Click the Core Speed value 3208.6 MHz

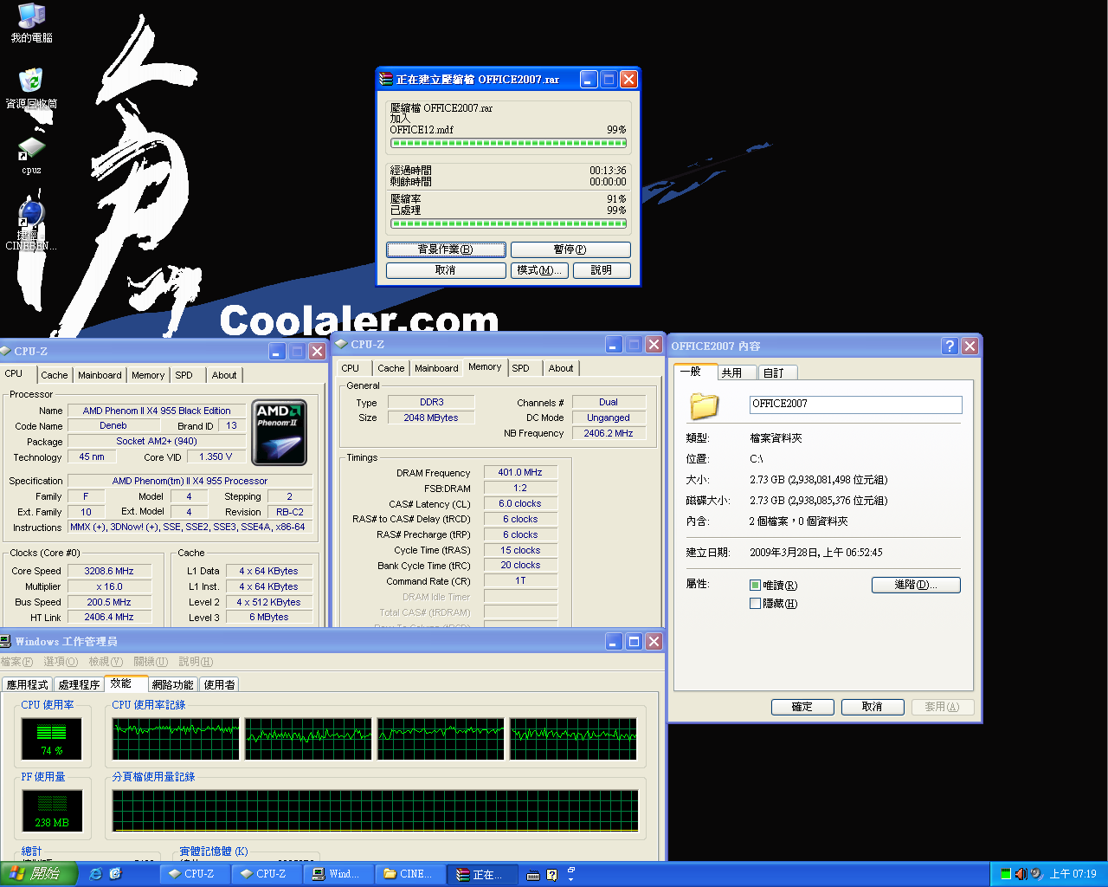pos(109,571)
